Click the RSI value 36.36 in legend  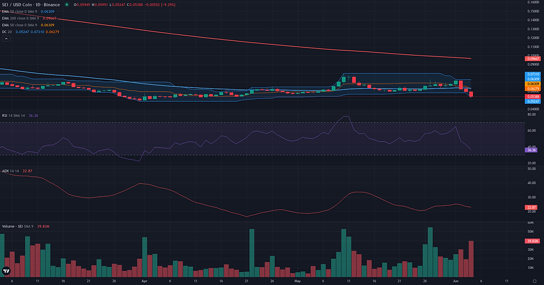click(33, 116)
